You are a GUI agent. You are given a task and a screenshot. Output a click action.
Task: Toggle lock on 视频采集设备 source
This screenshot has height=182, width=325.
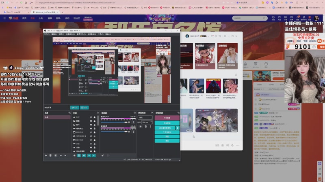tap(95, 136)
